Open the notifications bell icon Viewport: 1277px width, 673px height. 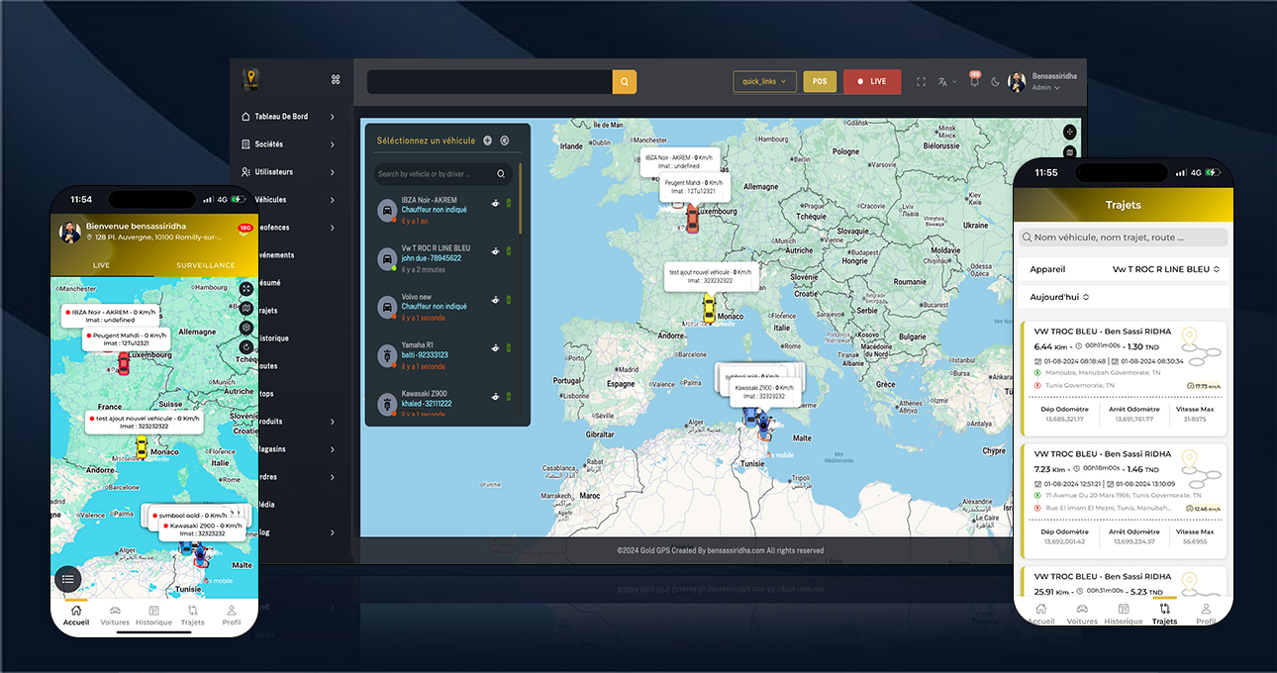(x=974, y=82)
